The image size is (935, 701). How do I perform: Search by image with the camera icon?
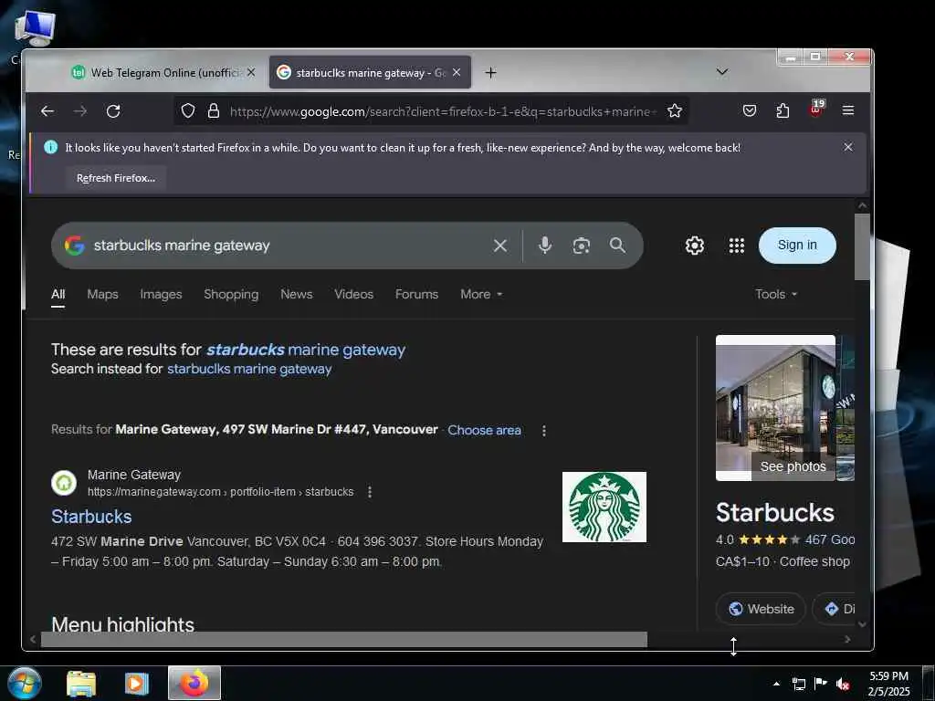582,246
